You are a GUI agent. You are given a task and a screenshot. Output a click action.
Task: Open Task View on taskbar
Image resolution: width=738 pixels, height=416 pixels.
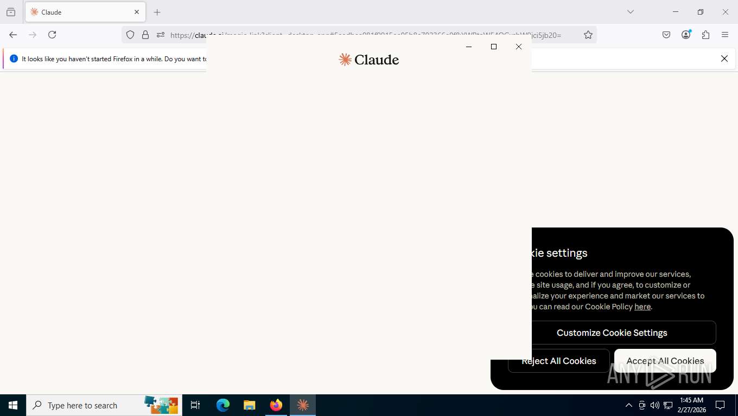click(x=195, y=405)
